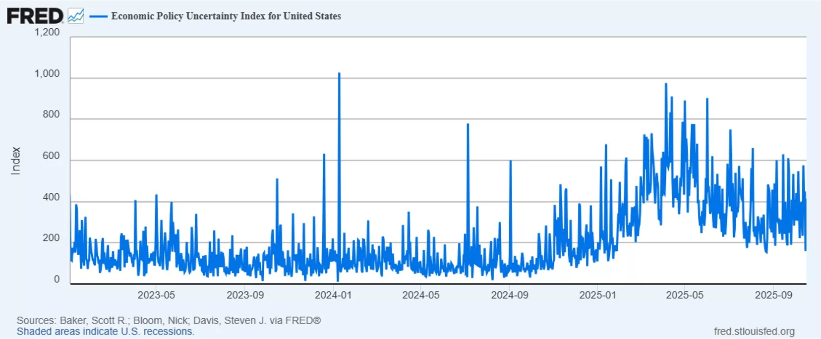Select the 2024-09 x-axis date label
Screen dimensions: 821x339
point(510,295)
